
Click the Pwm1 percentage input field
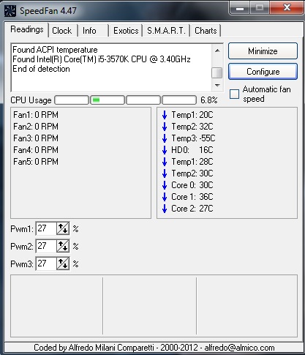click(47, 228)
